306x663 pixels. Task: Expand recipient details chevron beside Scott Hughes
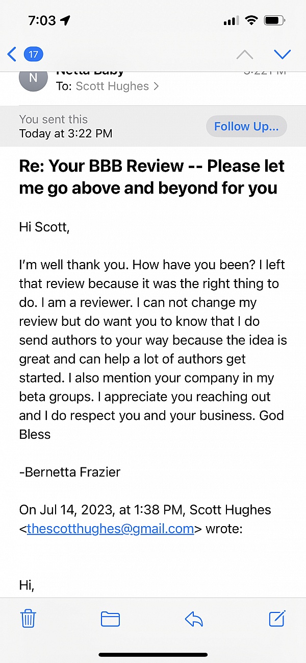tap(156, 86)
